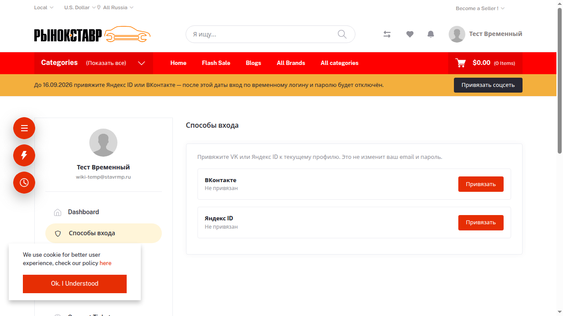
Task: Expand the All Russia location dropdown
Action: coord(115,7)
